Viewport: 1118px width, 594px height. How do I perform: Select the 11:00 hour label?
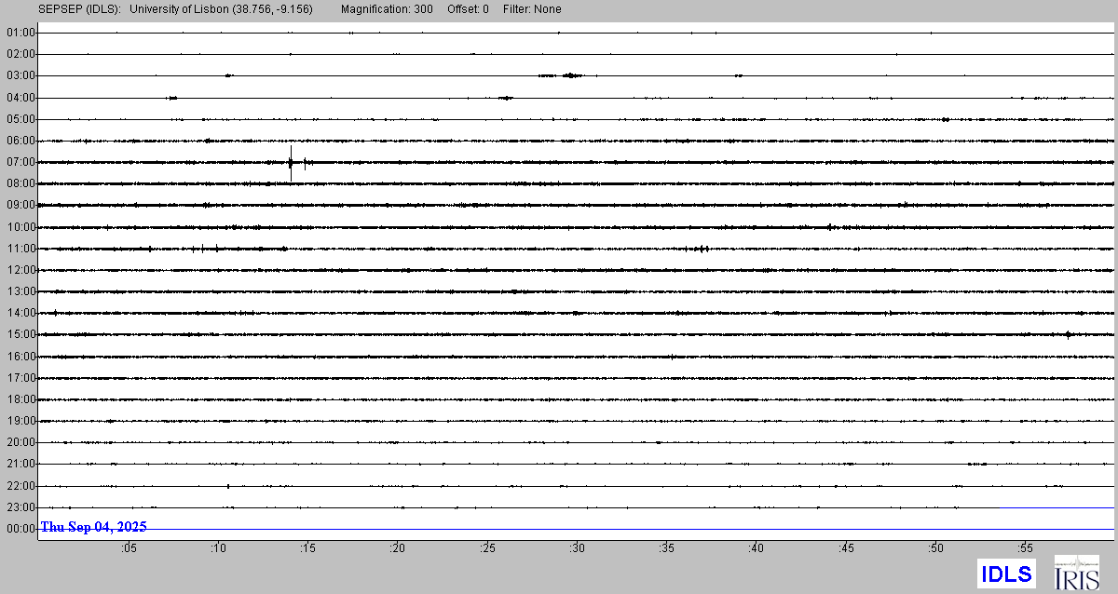20,249
